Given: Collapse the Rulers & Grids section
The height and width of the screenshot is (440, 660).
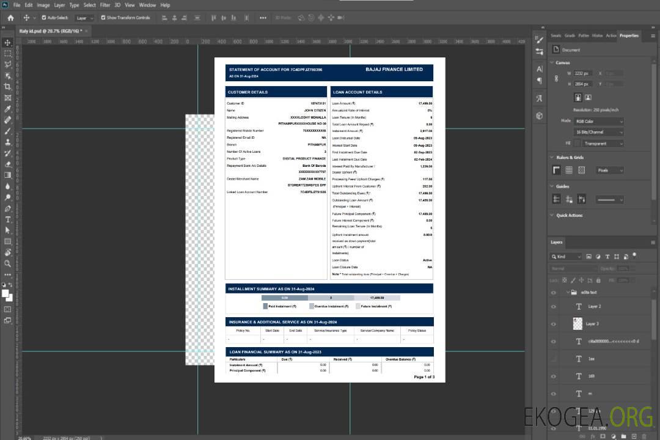Looking at the screenshot, I should click(552, 158).
